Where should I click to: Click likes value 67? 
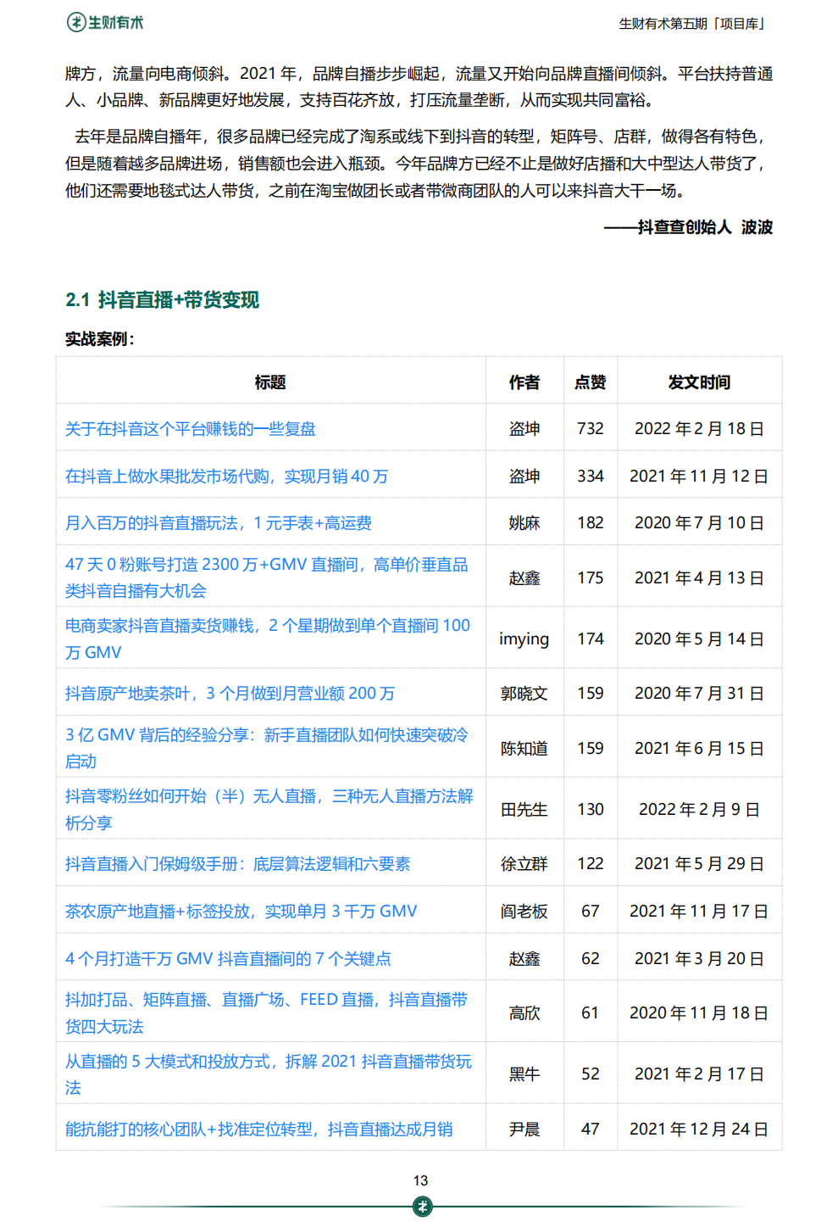591,912
